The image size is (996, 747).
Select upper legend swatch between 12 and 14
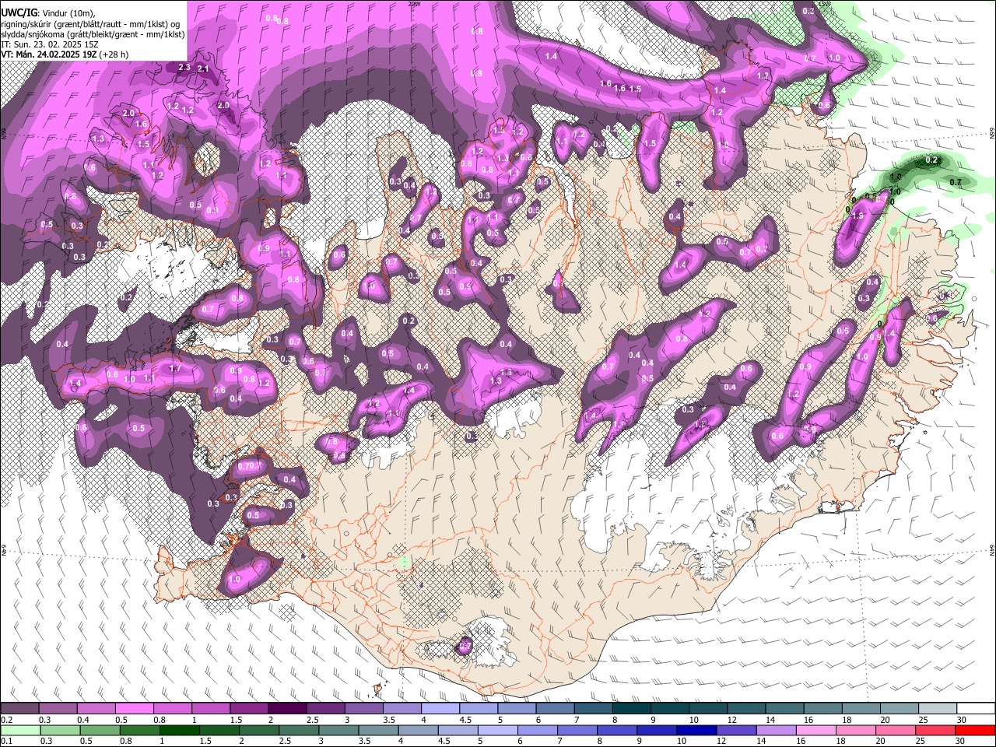pos(746,708)
